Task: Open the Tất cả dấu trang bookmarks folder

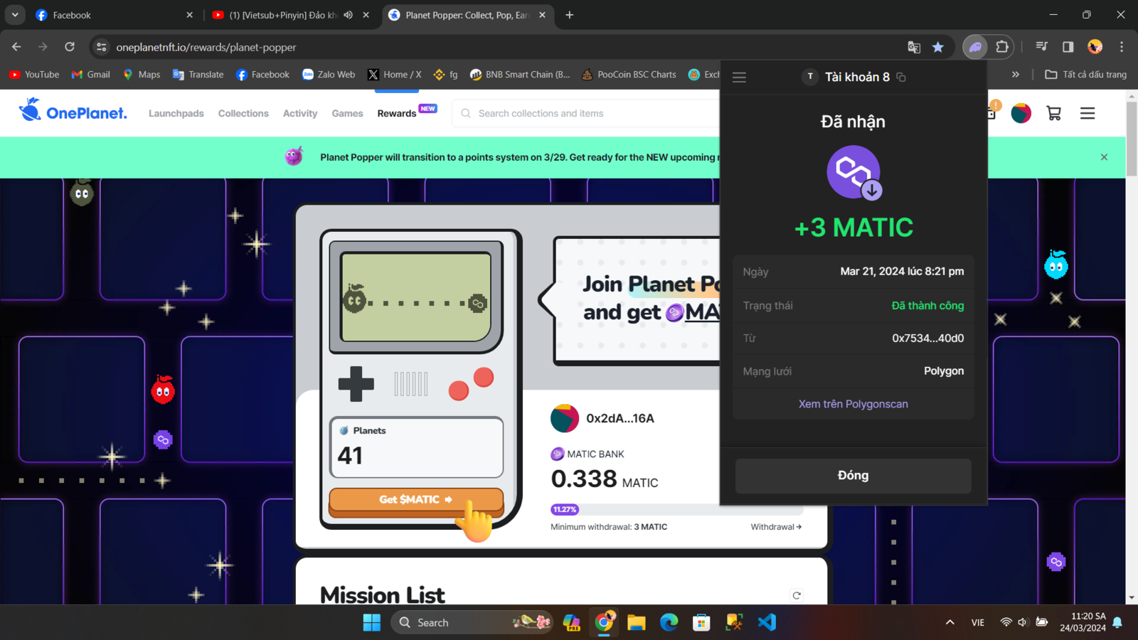Action: tap(1086, 75)
